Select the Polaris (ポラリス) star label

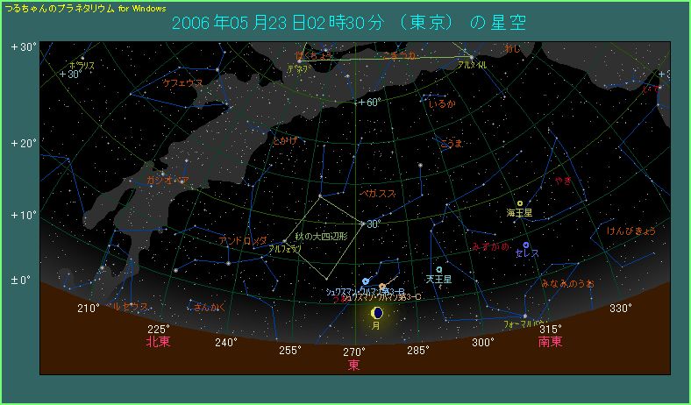pyautogui.click(x=82, y=65)
